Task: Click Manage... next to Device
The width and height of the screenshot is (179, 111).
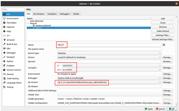Action: coord(167,57)
